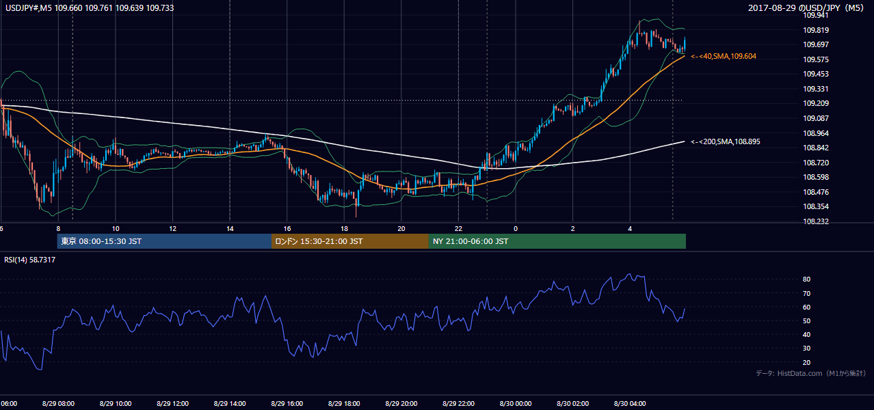
Task: Click the 8/29 22:00 time axis label
Action: click(458, 403)
